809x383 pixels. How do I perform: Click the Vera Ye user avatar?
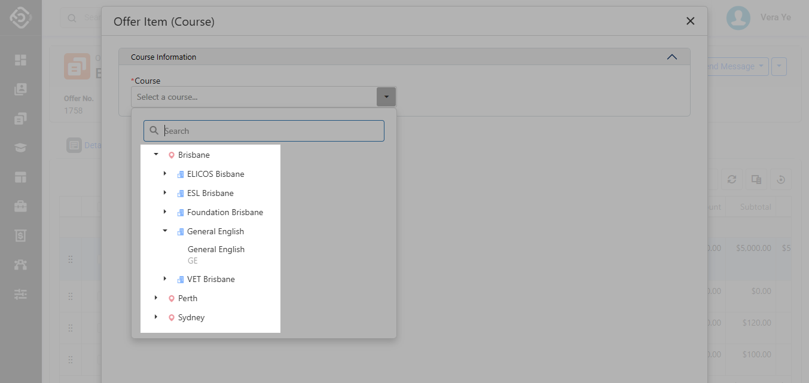point(738,18)
